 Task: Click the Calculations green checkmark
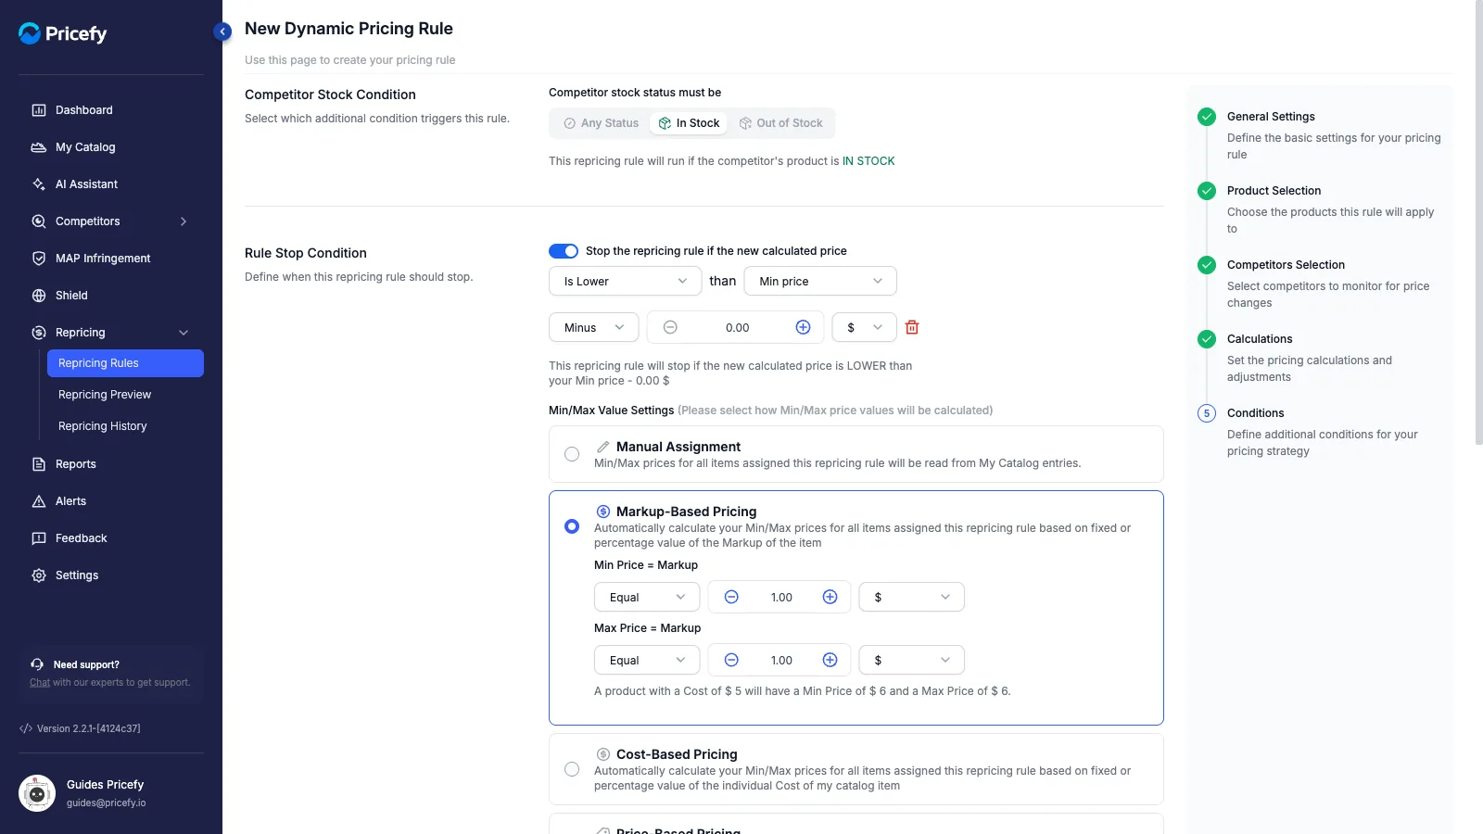pyautogui.click(x=1207, y=339)
